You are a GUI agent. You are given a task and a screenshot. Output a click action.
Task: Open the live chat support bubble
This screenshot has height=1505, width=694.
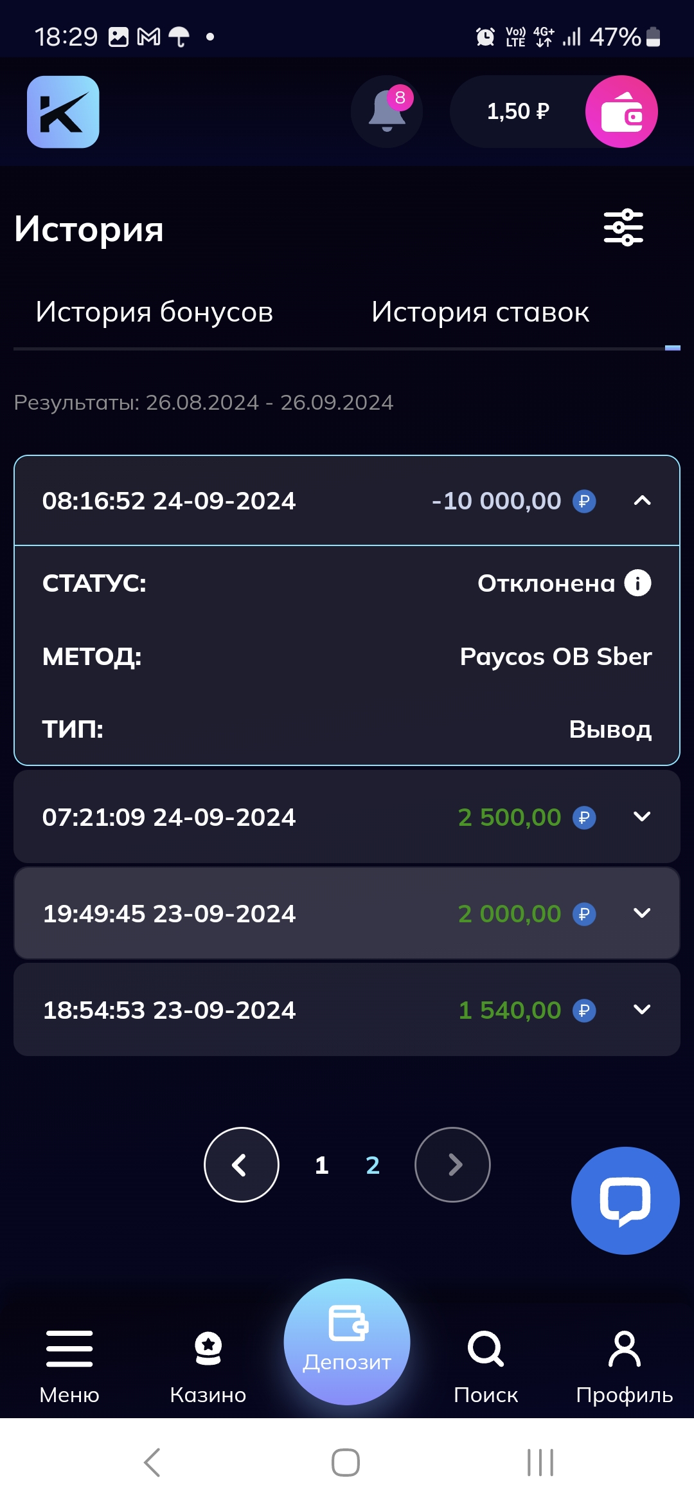[625, 1201]
